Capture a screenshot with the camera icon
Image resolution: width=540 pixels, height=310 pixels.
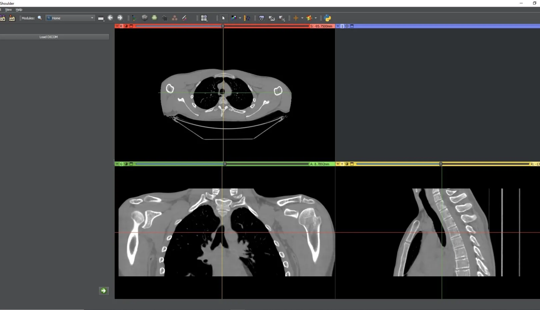point(262,18)
